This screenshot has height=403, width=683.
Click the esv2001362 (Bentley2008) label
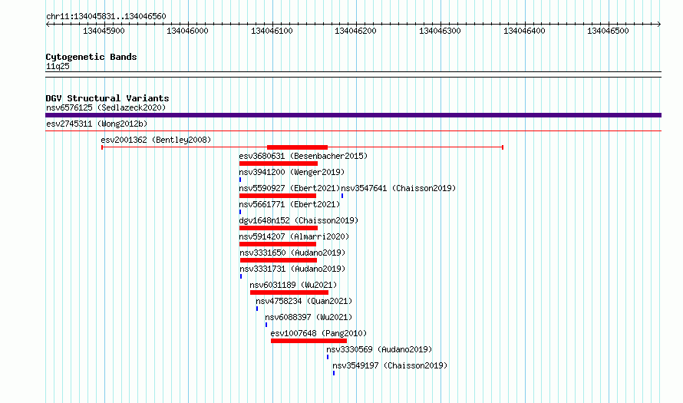click(x=156, y=140)
